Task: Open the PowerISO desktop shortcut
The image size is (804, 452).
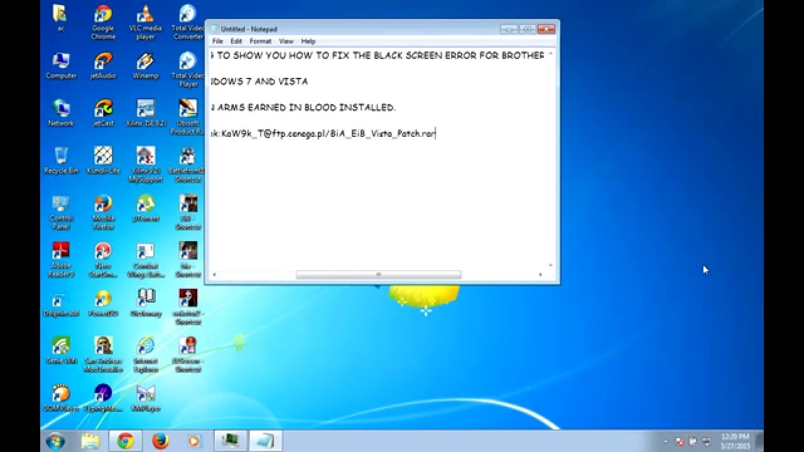Action: (103, 303)
